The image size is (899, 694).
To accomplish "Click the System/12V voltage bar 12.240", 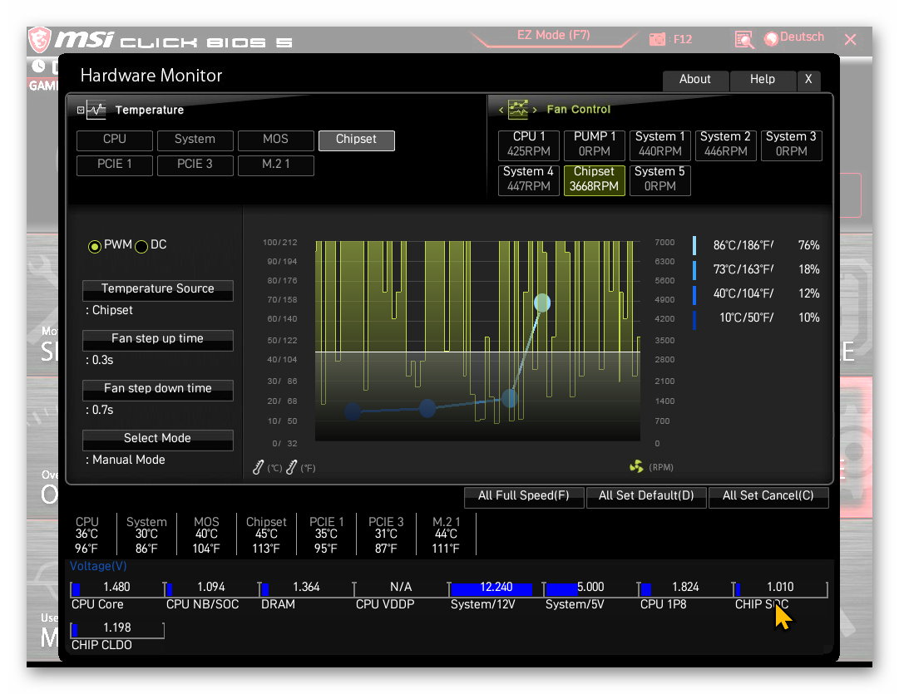I will click(x=496, y=588).
